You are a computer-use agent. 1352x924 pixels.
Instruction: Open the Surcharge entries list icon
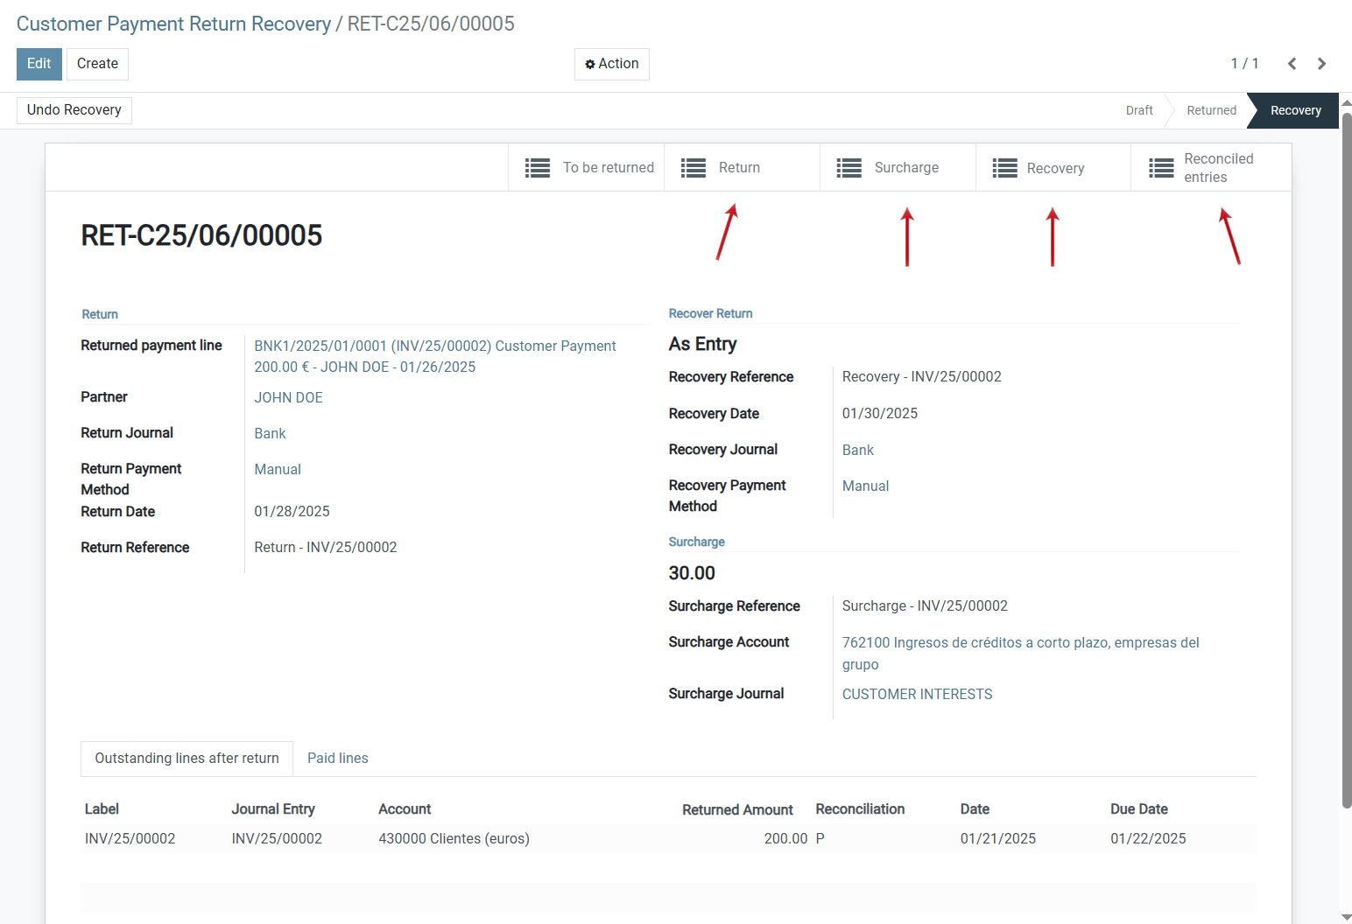(x=848, y=167)
